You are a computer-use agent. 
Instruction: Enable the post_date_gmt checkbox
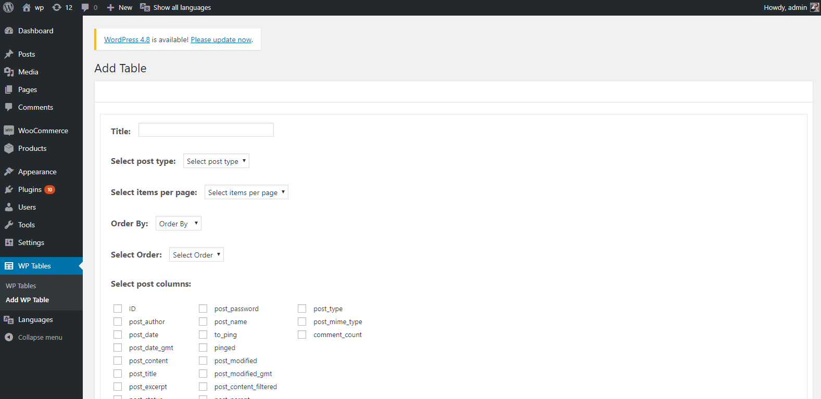click(118, 347)
